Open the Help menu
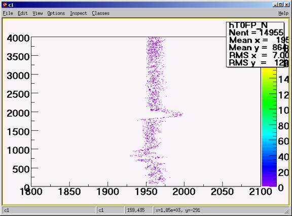 coord(283,13)
